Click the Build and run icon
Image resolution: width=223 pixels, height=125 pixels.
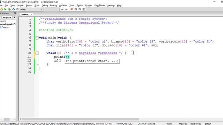tap(9, 9)
